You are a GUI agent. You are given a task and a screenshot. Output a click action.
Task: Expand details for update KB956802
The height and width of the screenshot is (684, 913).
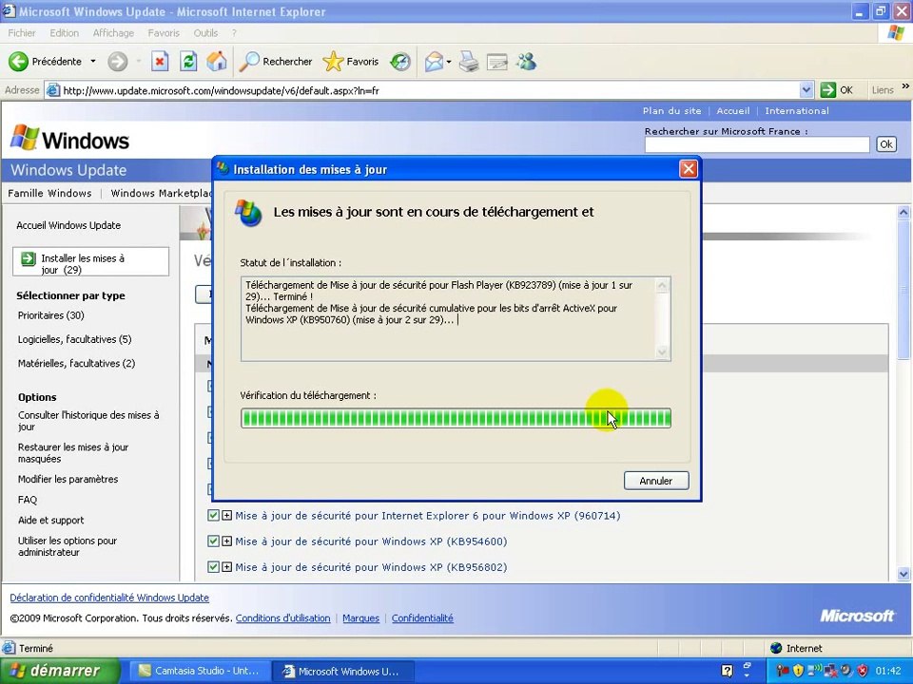pos(226,566)
